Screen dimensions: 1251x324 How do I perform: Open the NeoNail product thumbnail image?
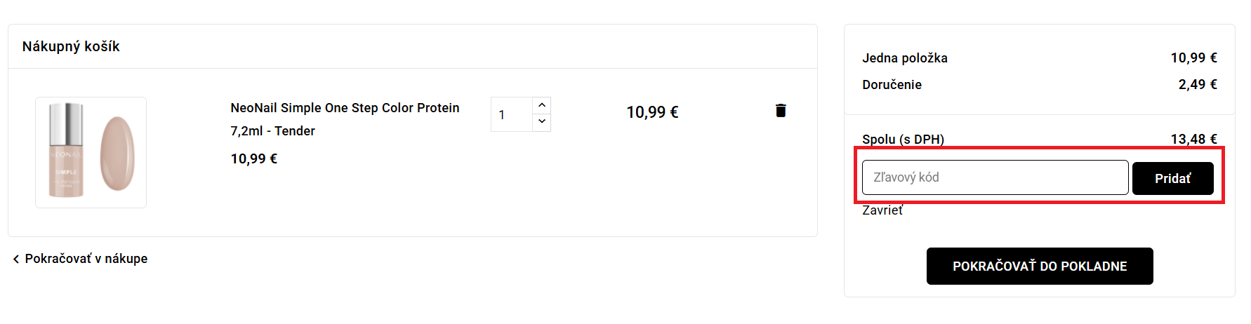(91, 152)
